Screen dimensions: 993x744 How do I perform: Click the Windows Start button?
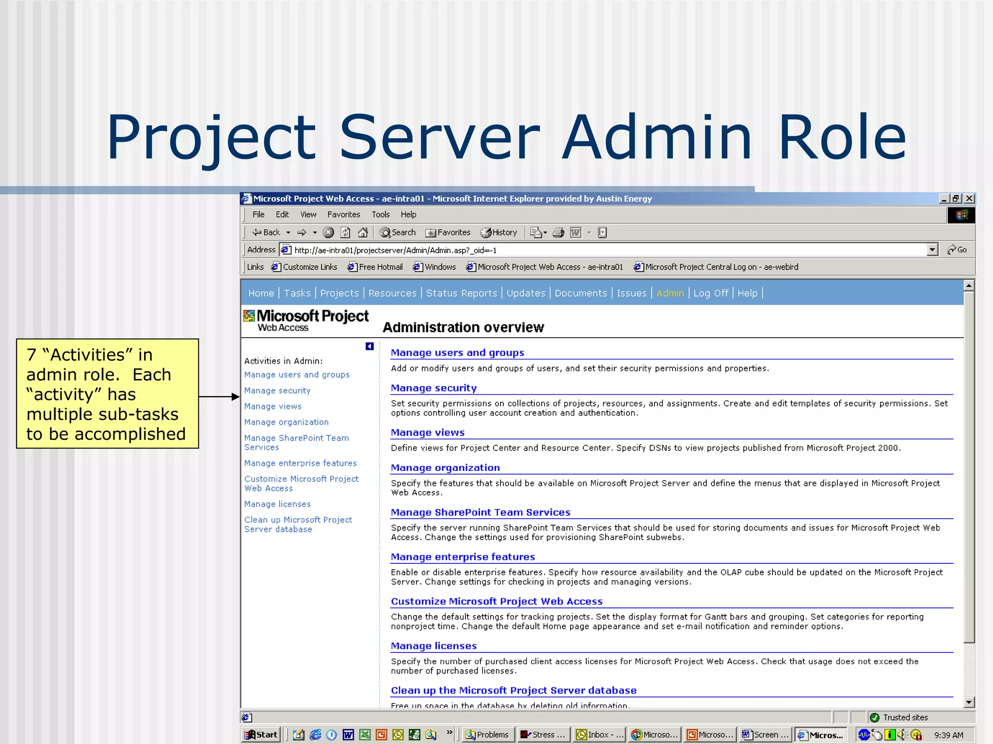click(261, 735)
